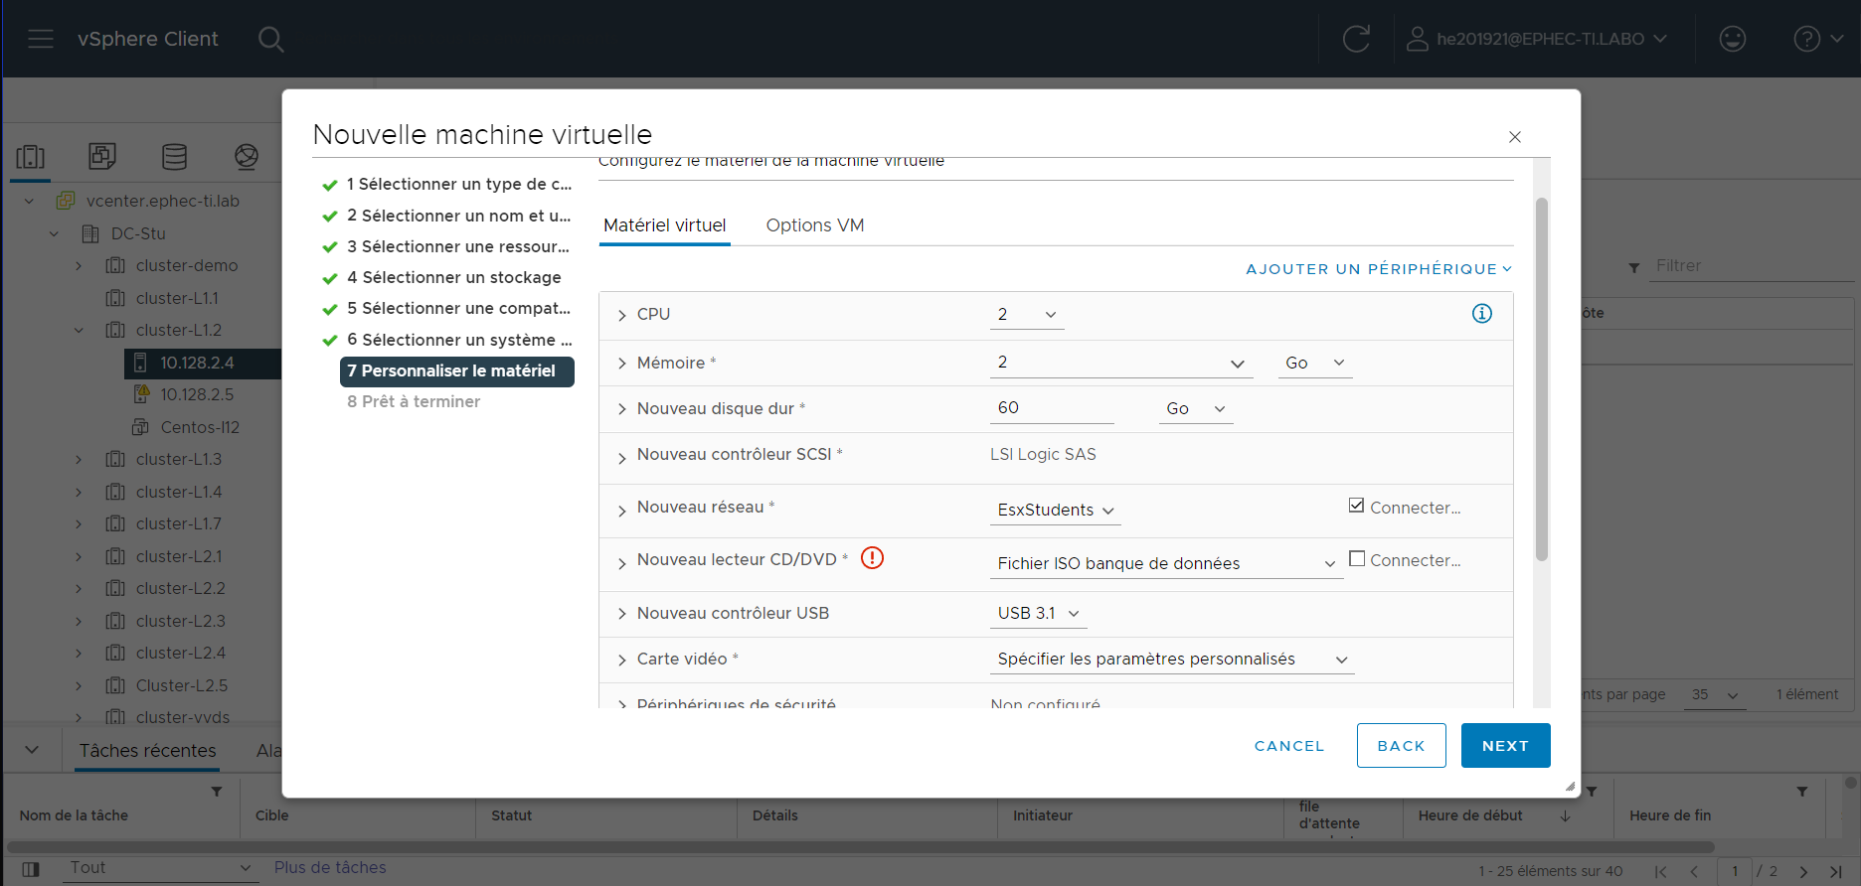Open Plus de tâches link
Image resolution: width=1861 pixels, height=886 pixels.
click(330, 867)
